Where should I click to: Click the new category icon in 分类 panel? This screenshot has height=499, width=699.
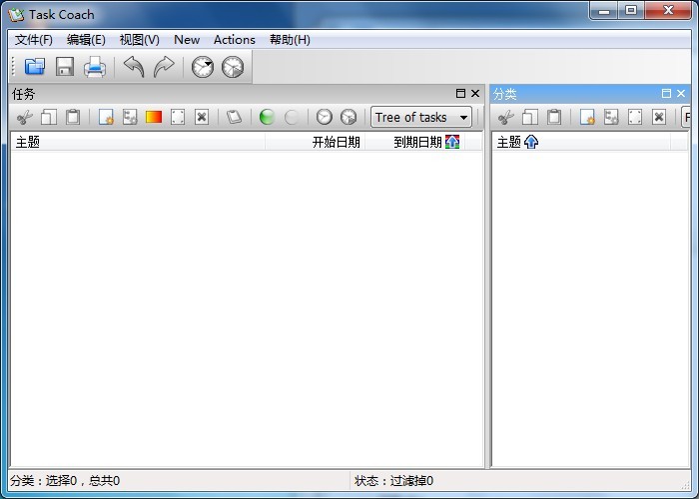[587, 117]
